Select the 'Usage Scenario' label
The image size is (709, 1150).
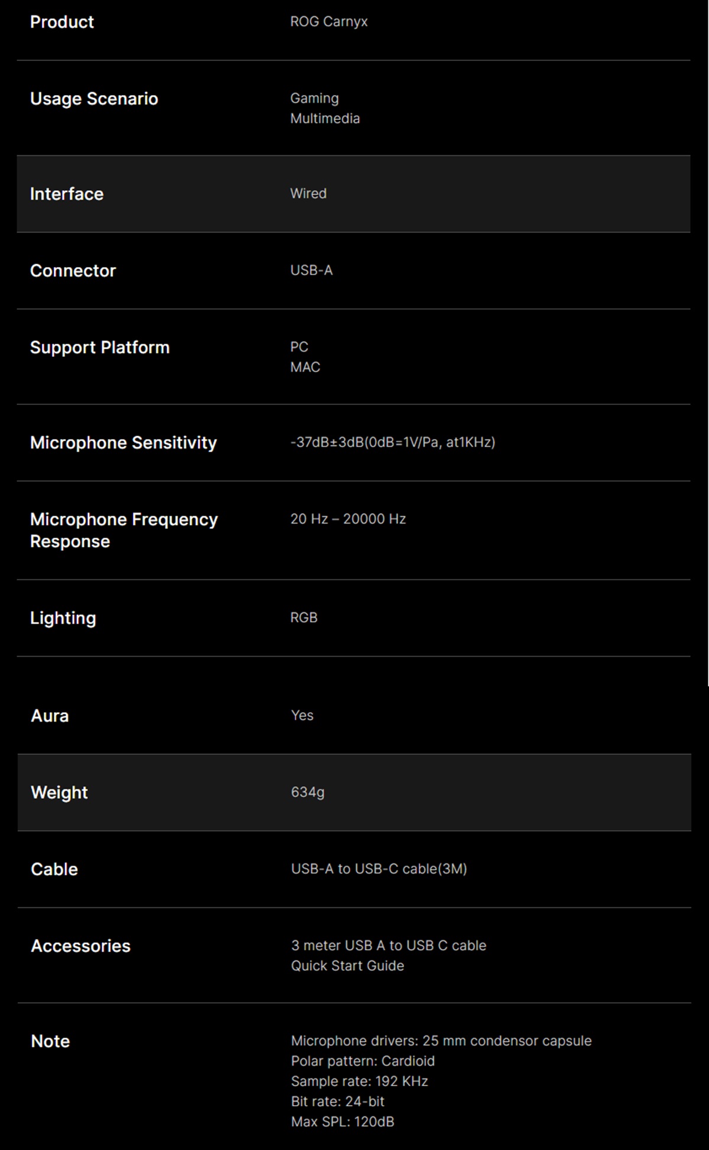pos(94,99)
